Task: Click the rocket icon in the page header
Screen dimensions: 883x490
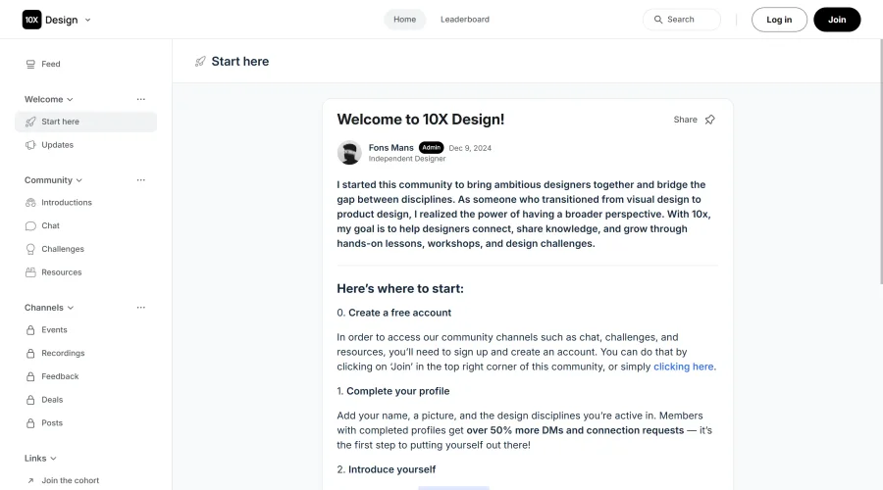Action: (x=200, y=62)
